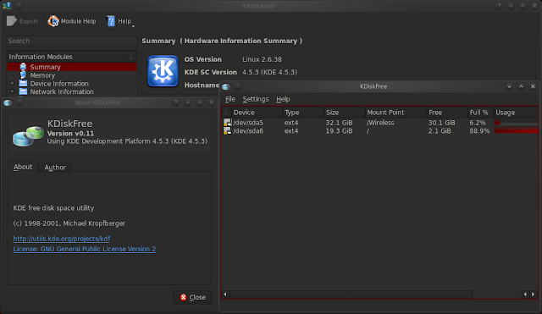Click the left scroll arrow at list's left end
Screen dimensions: 542x314
[x=225, y=294]
